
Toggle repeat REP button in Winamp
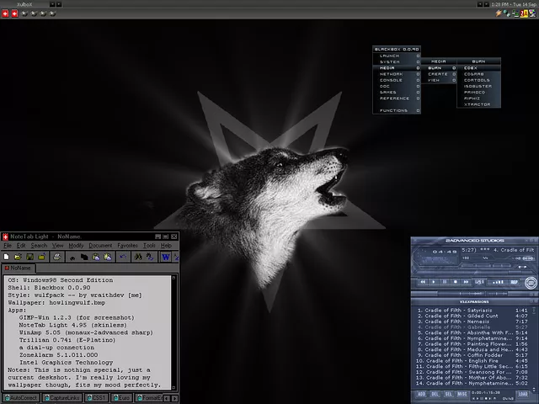[514, 282]
